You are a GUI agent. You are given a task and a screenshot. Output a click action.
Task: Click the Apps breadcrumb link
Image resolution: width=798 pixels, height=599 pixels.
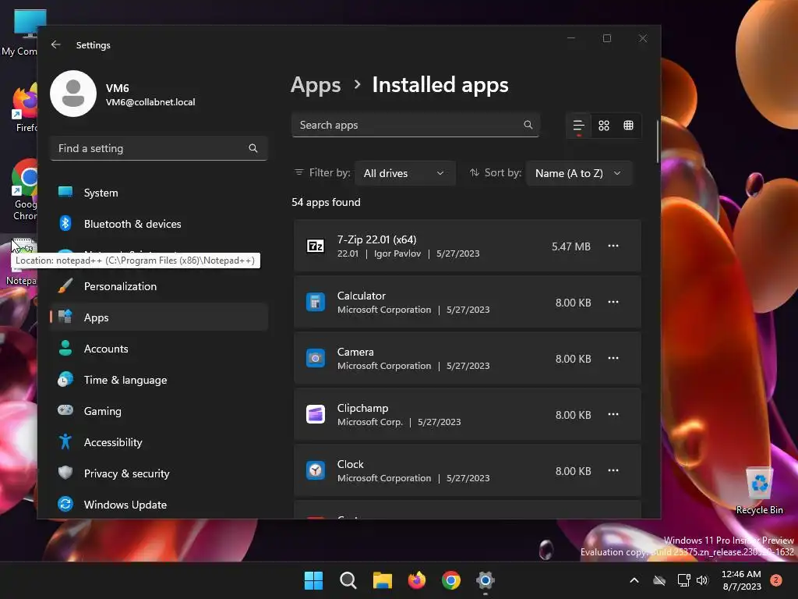point(316,85)
